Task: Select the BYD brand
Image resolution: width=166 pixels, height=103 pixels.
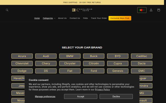Action: pos(117,56)
